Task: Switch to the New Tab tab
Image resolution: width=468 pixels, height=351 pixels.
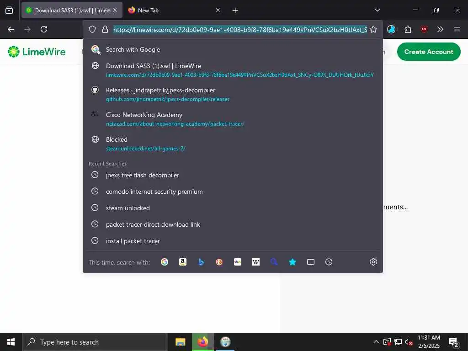Action: pyautogui.click(x=175, y=10)
